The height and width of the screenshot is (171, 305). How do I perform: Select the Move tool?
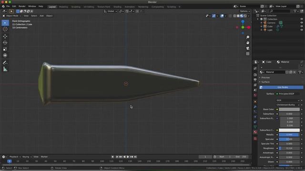click(x=5, y=36)
